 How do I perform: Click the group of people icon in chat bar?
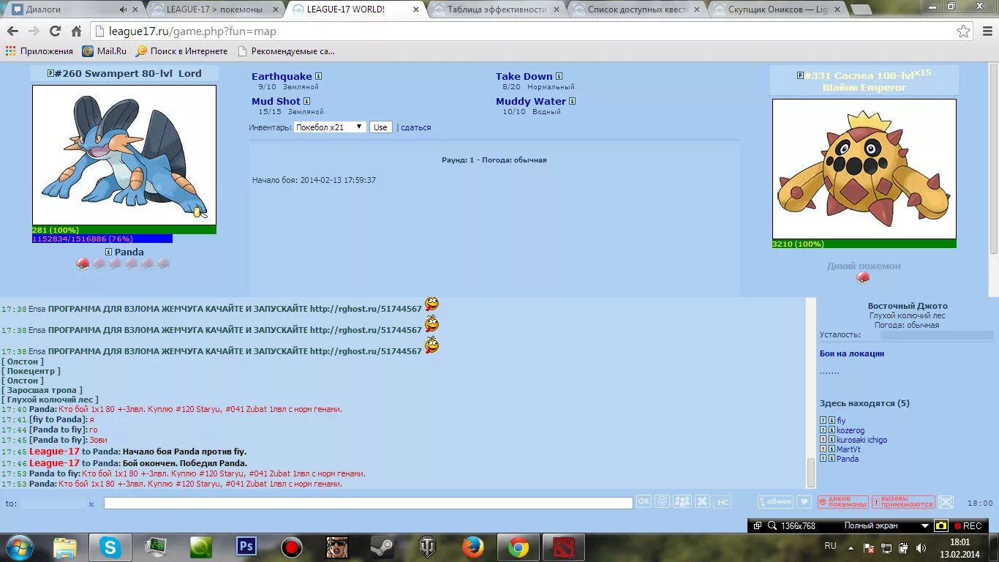(x=682, y=501)
